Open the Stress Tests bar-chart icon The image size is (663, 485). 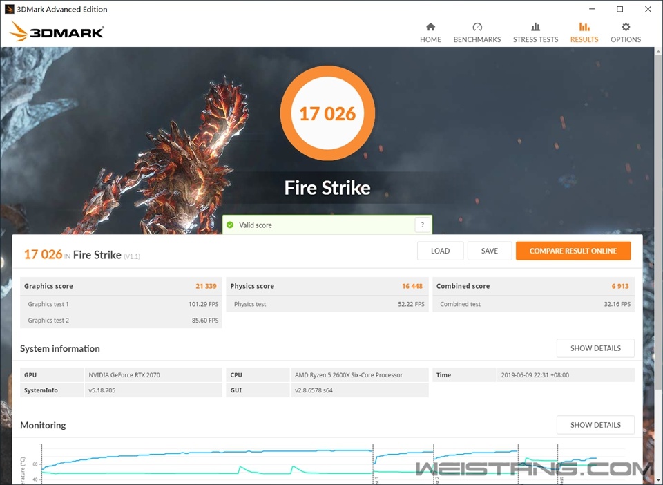pos(535,28)
